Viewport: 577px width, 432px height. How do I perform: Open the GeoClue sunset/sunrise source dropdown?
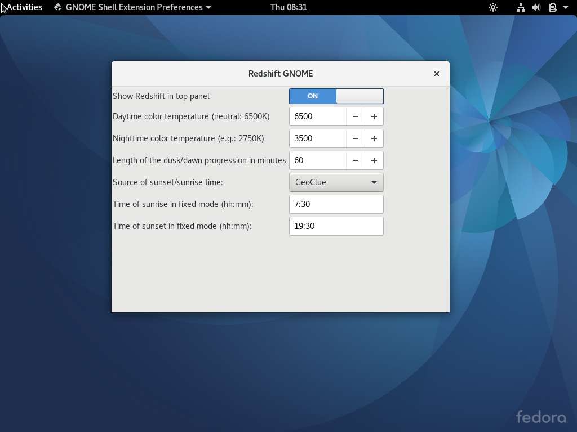click(x=336, y=182)
